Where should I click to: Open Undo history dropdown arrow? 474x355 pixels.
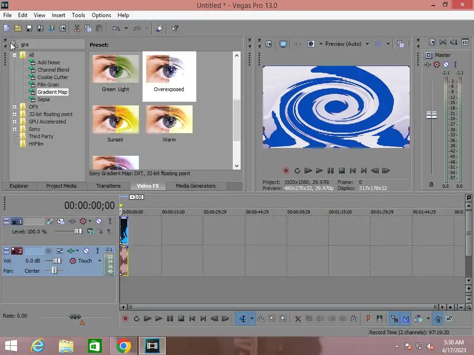tap(126, 28)
